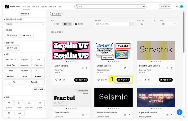Open the blue help question button

coord(179,112)
